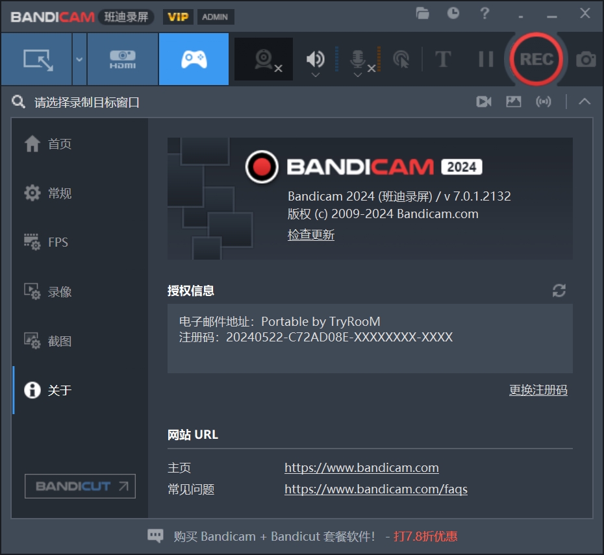Open the 打7.8折优惠 discount offer
604x555 pixels.
(425, 536)
